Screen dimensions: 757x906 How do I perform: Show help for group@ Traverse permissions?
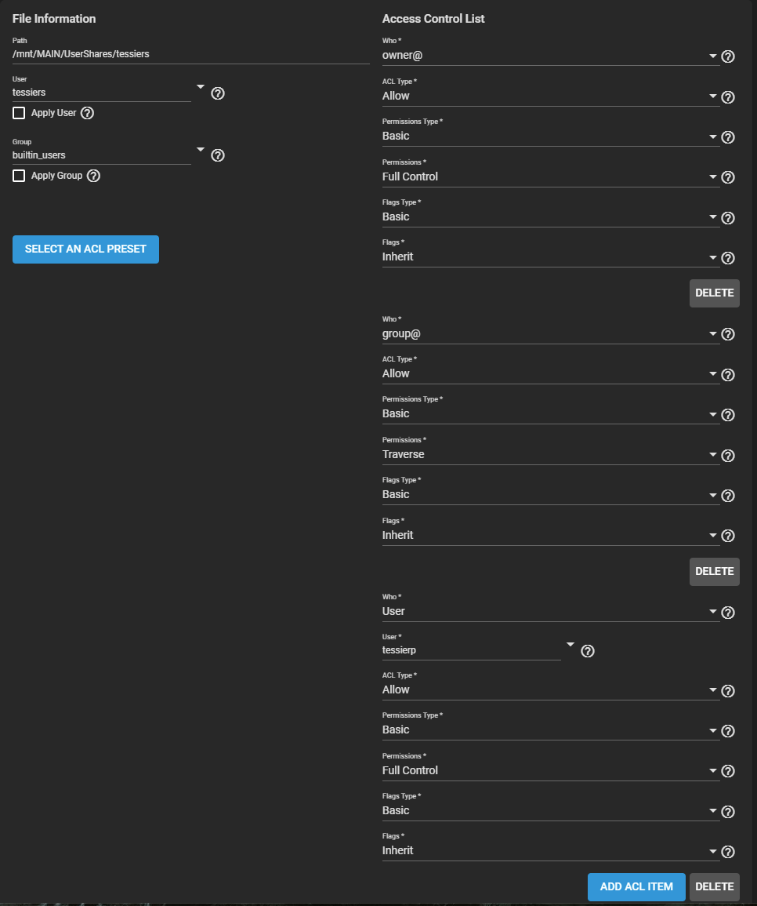coord(728,456)
